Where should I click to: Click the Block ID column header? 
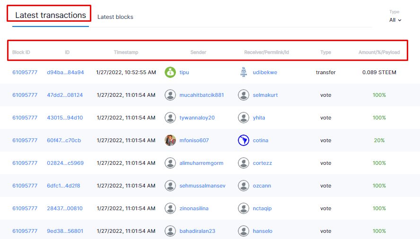pyautogui.click(x=21, y=52)
